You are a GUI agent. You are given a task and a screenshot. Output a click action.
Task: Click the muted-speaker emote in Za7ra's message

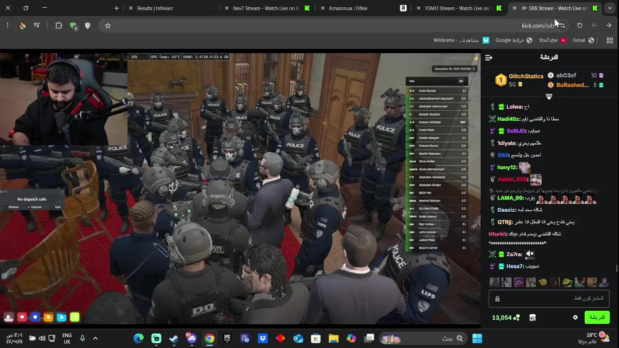click(530, 254)
